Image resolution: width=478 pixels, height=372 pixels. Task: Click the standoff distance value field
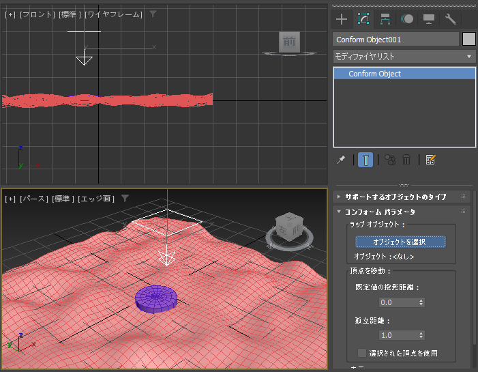click(398, 335)
